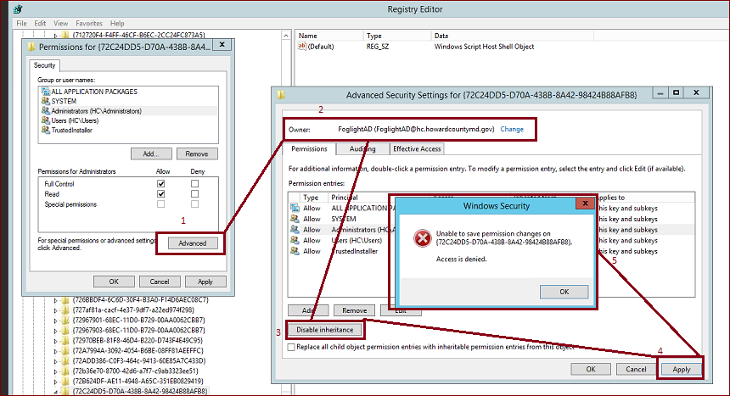This screenshot has height=396, width=730.
Task: Expand the {72B624DF-AE11-4948-A65C-351EB0829419} tree key
Action: [55, 382]
